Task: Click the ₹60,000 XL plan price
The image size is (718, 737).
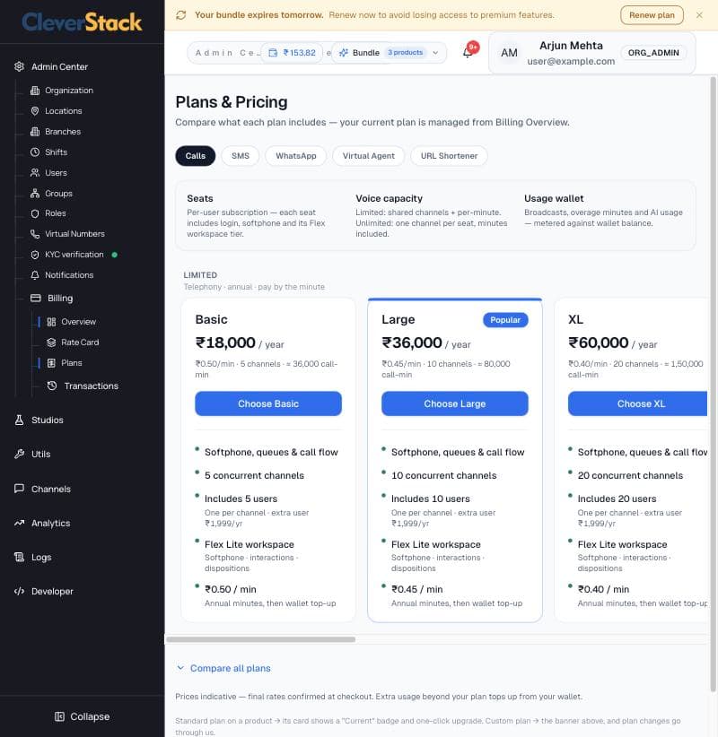Action: click(598, 342)
